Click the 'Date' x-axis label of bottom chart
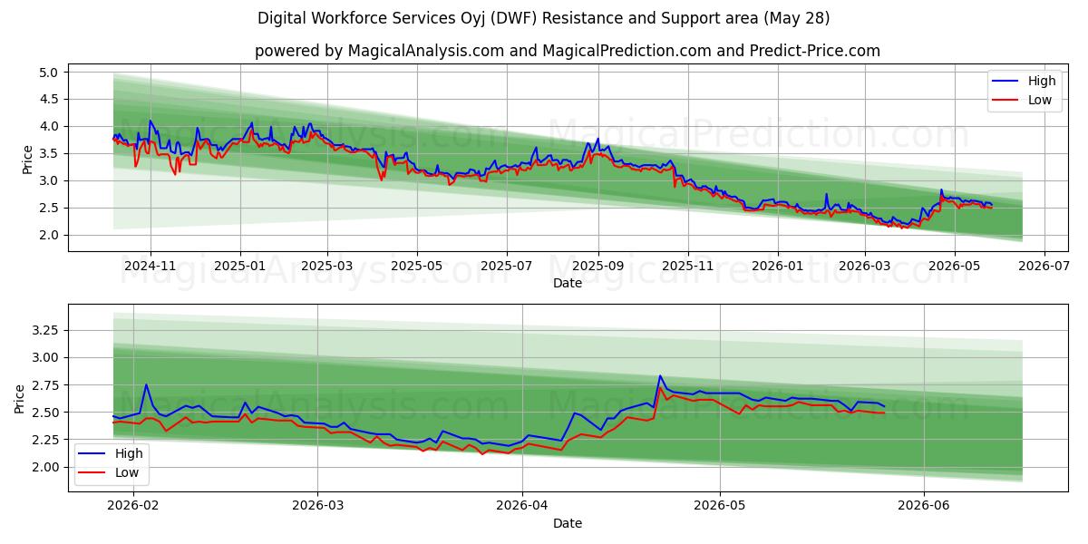 (568, 523)
